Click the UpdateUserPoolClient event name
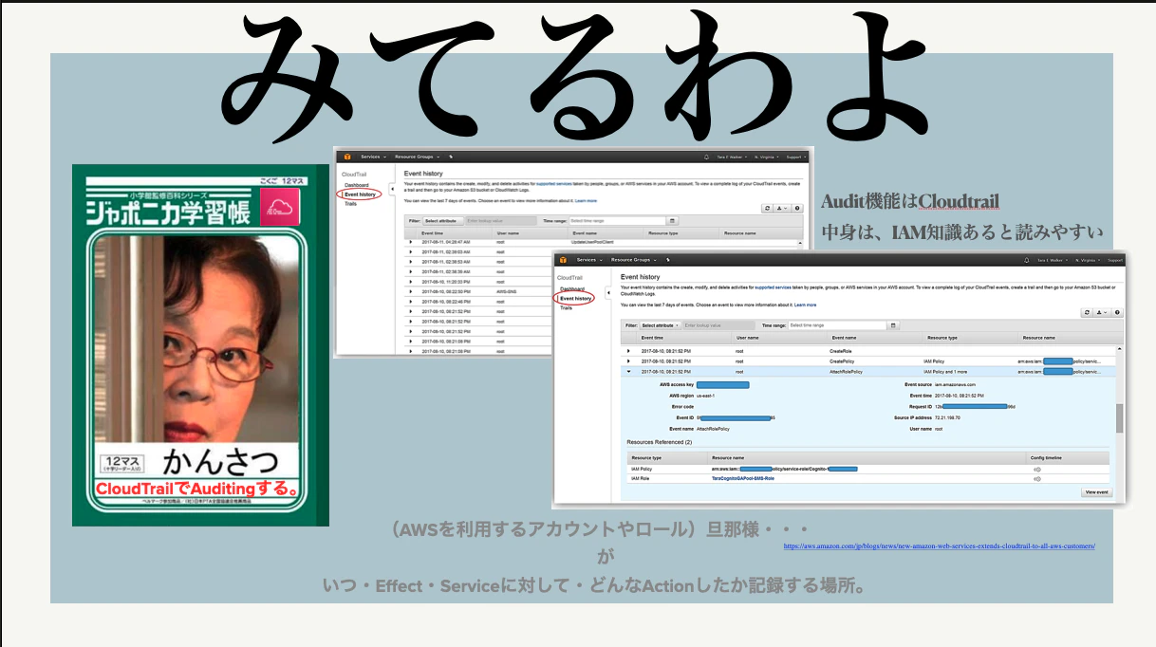Image resolution: width=1156 pixels, height=647 pixels. (592, 242)
